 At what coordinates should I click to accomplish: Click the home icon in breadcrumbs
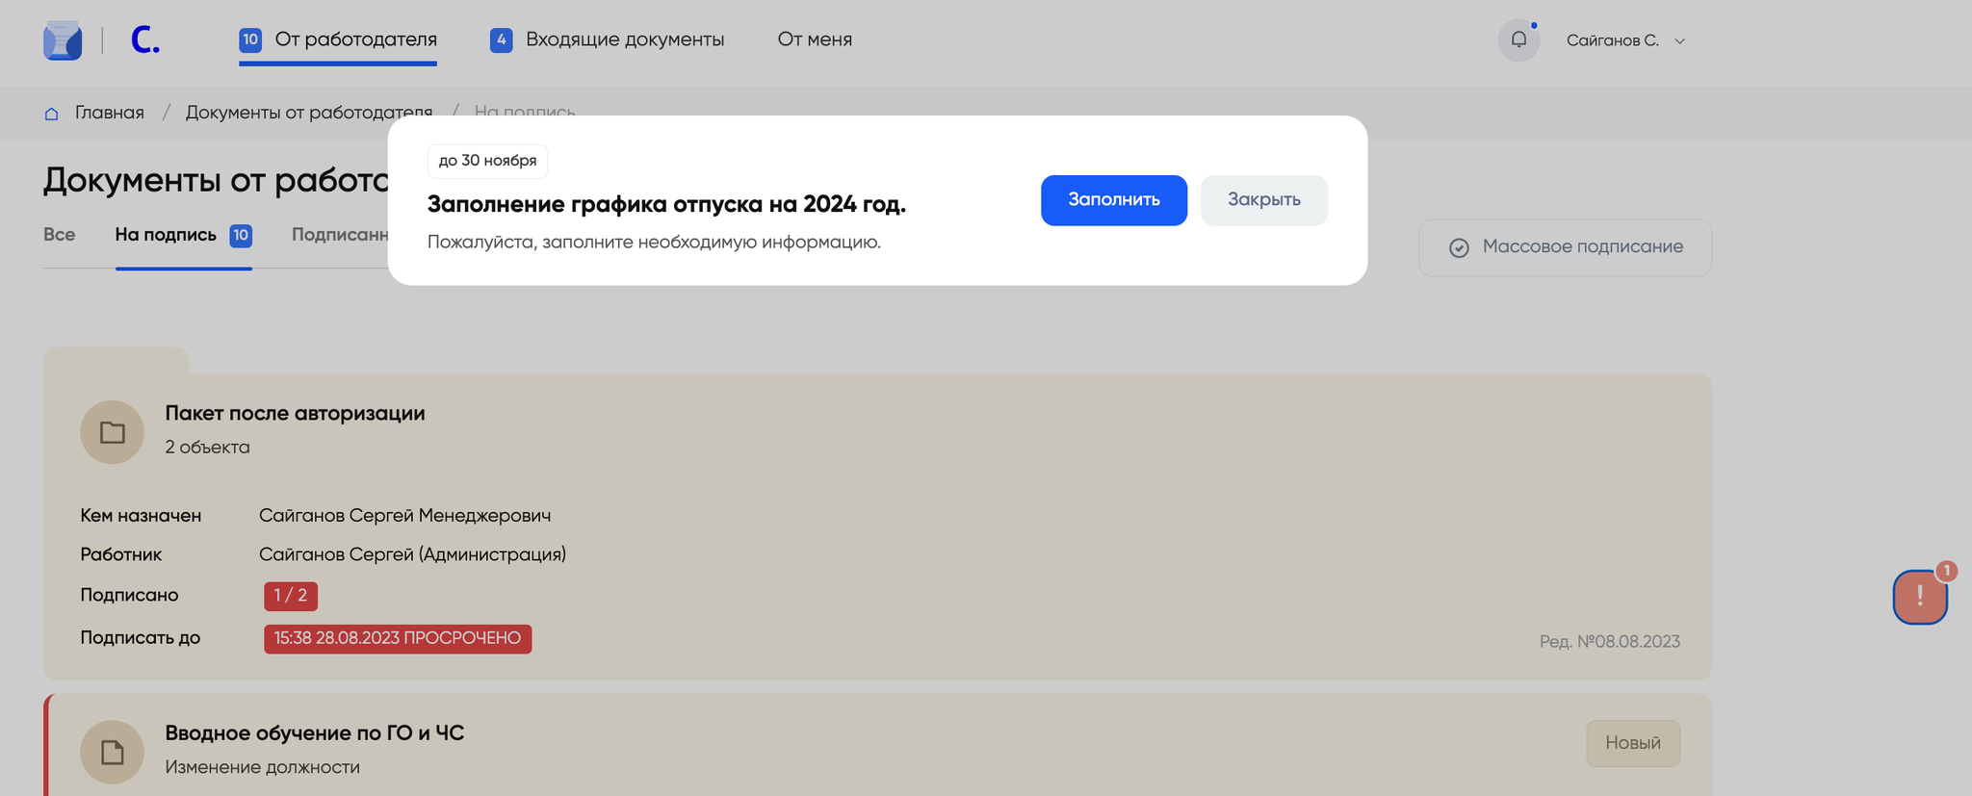(x=52, y=114)
